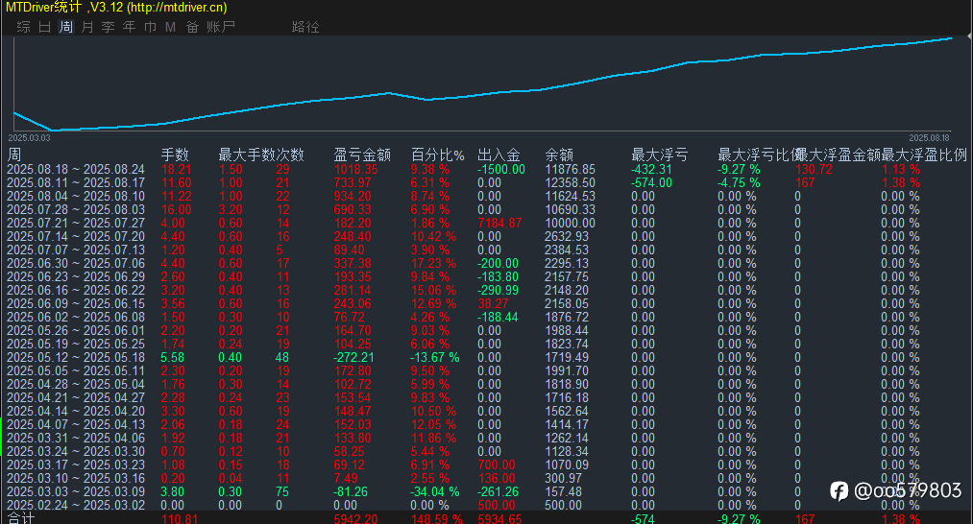Viewport: 973px width, 524px height.
Task: Click the 余额 column header
Action: [559, 155]
